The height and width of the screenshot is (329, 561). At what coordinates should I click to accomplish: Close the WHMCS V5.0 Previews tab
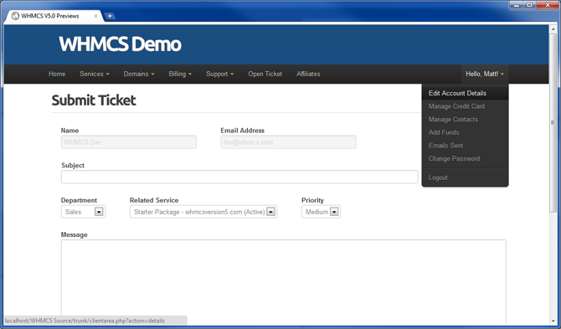point(95,16)
